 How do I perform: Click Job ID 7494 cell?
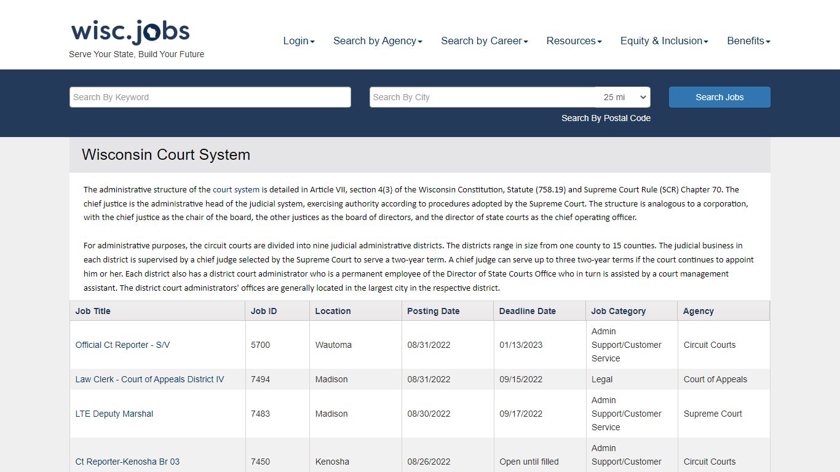[x=277, y=379]
